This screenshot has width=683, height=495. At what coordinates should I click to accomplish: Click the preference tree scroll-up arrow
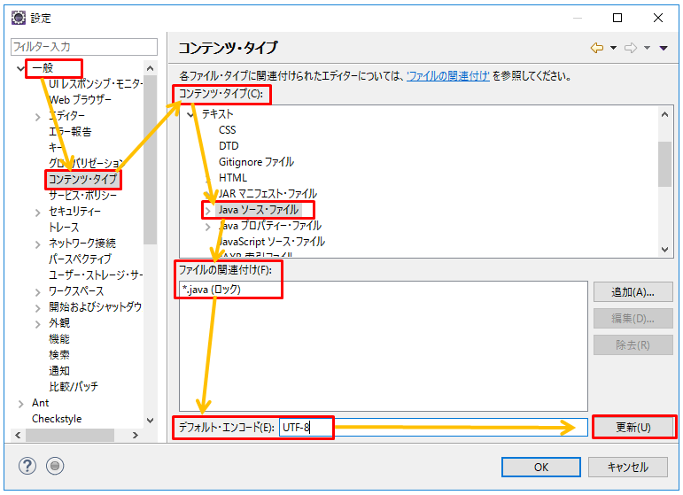(150, 68)
